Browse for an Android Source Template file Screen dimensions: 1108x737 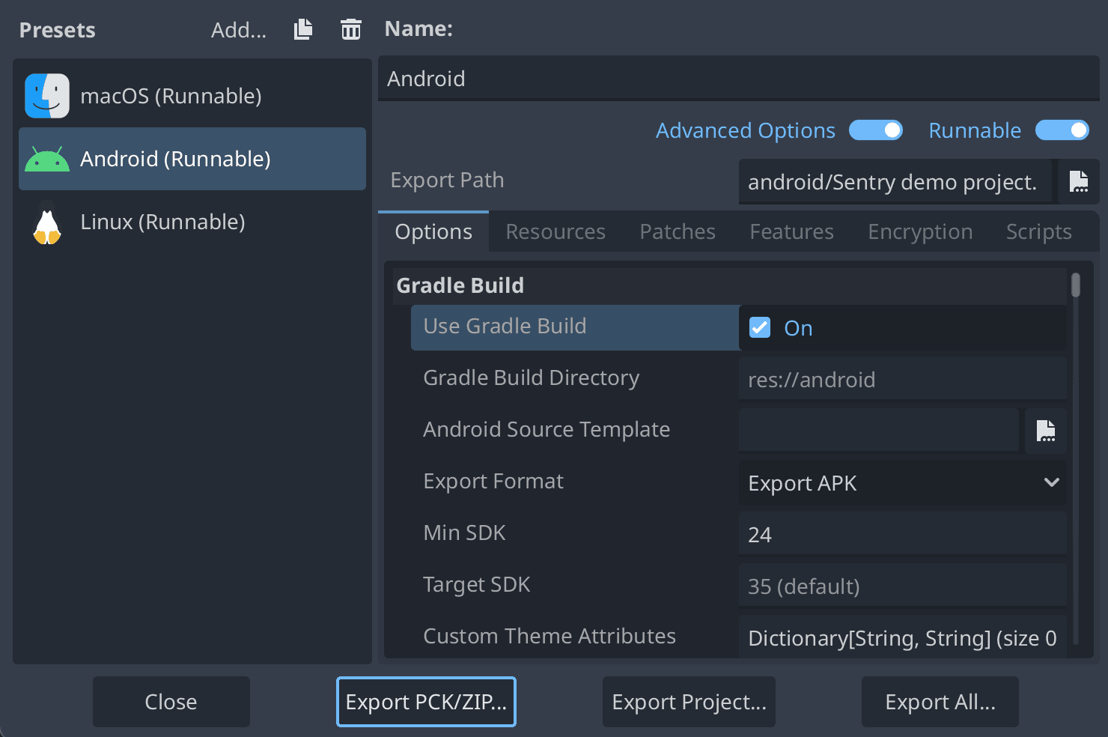point(1046,431)
